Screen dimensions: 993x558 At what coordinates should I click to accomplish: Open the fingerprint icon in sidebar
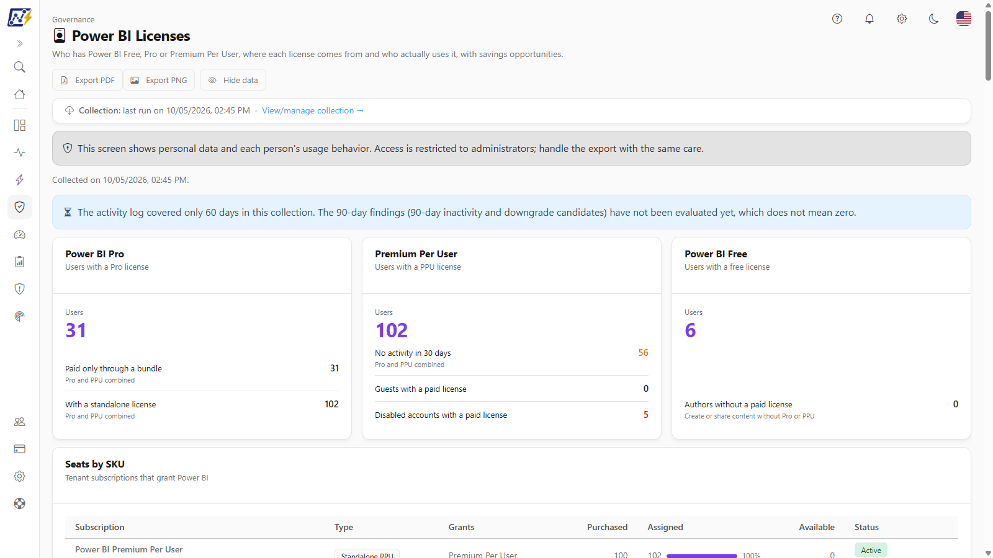click(20, 316)
